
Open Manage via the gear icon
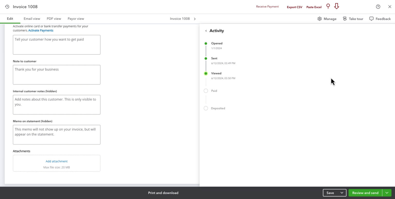click(x=319, y=19)
